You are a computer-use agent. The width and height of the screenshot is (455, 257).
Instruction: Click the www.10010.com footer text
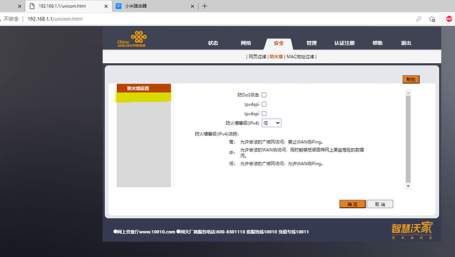coord(157,232)
